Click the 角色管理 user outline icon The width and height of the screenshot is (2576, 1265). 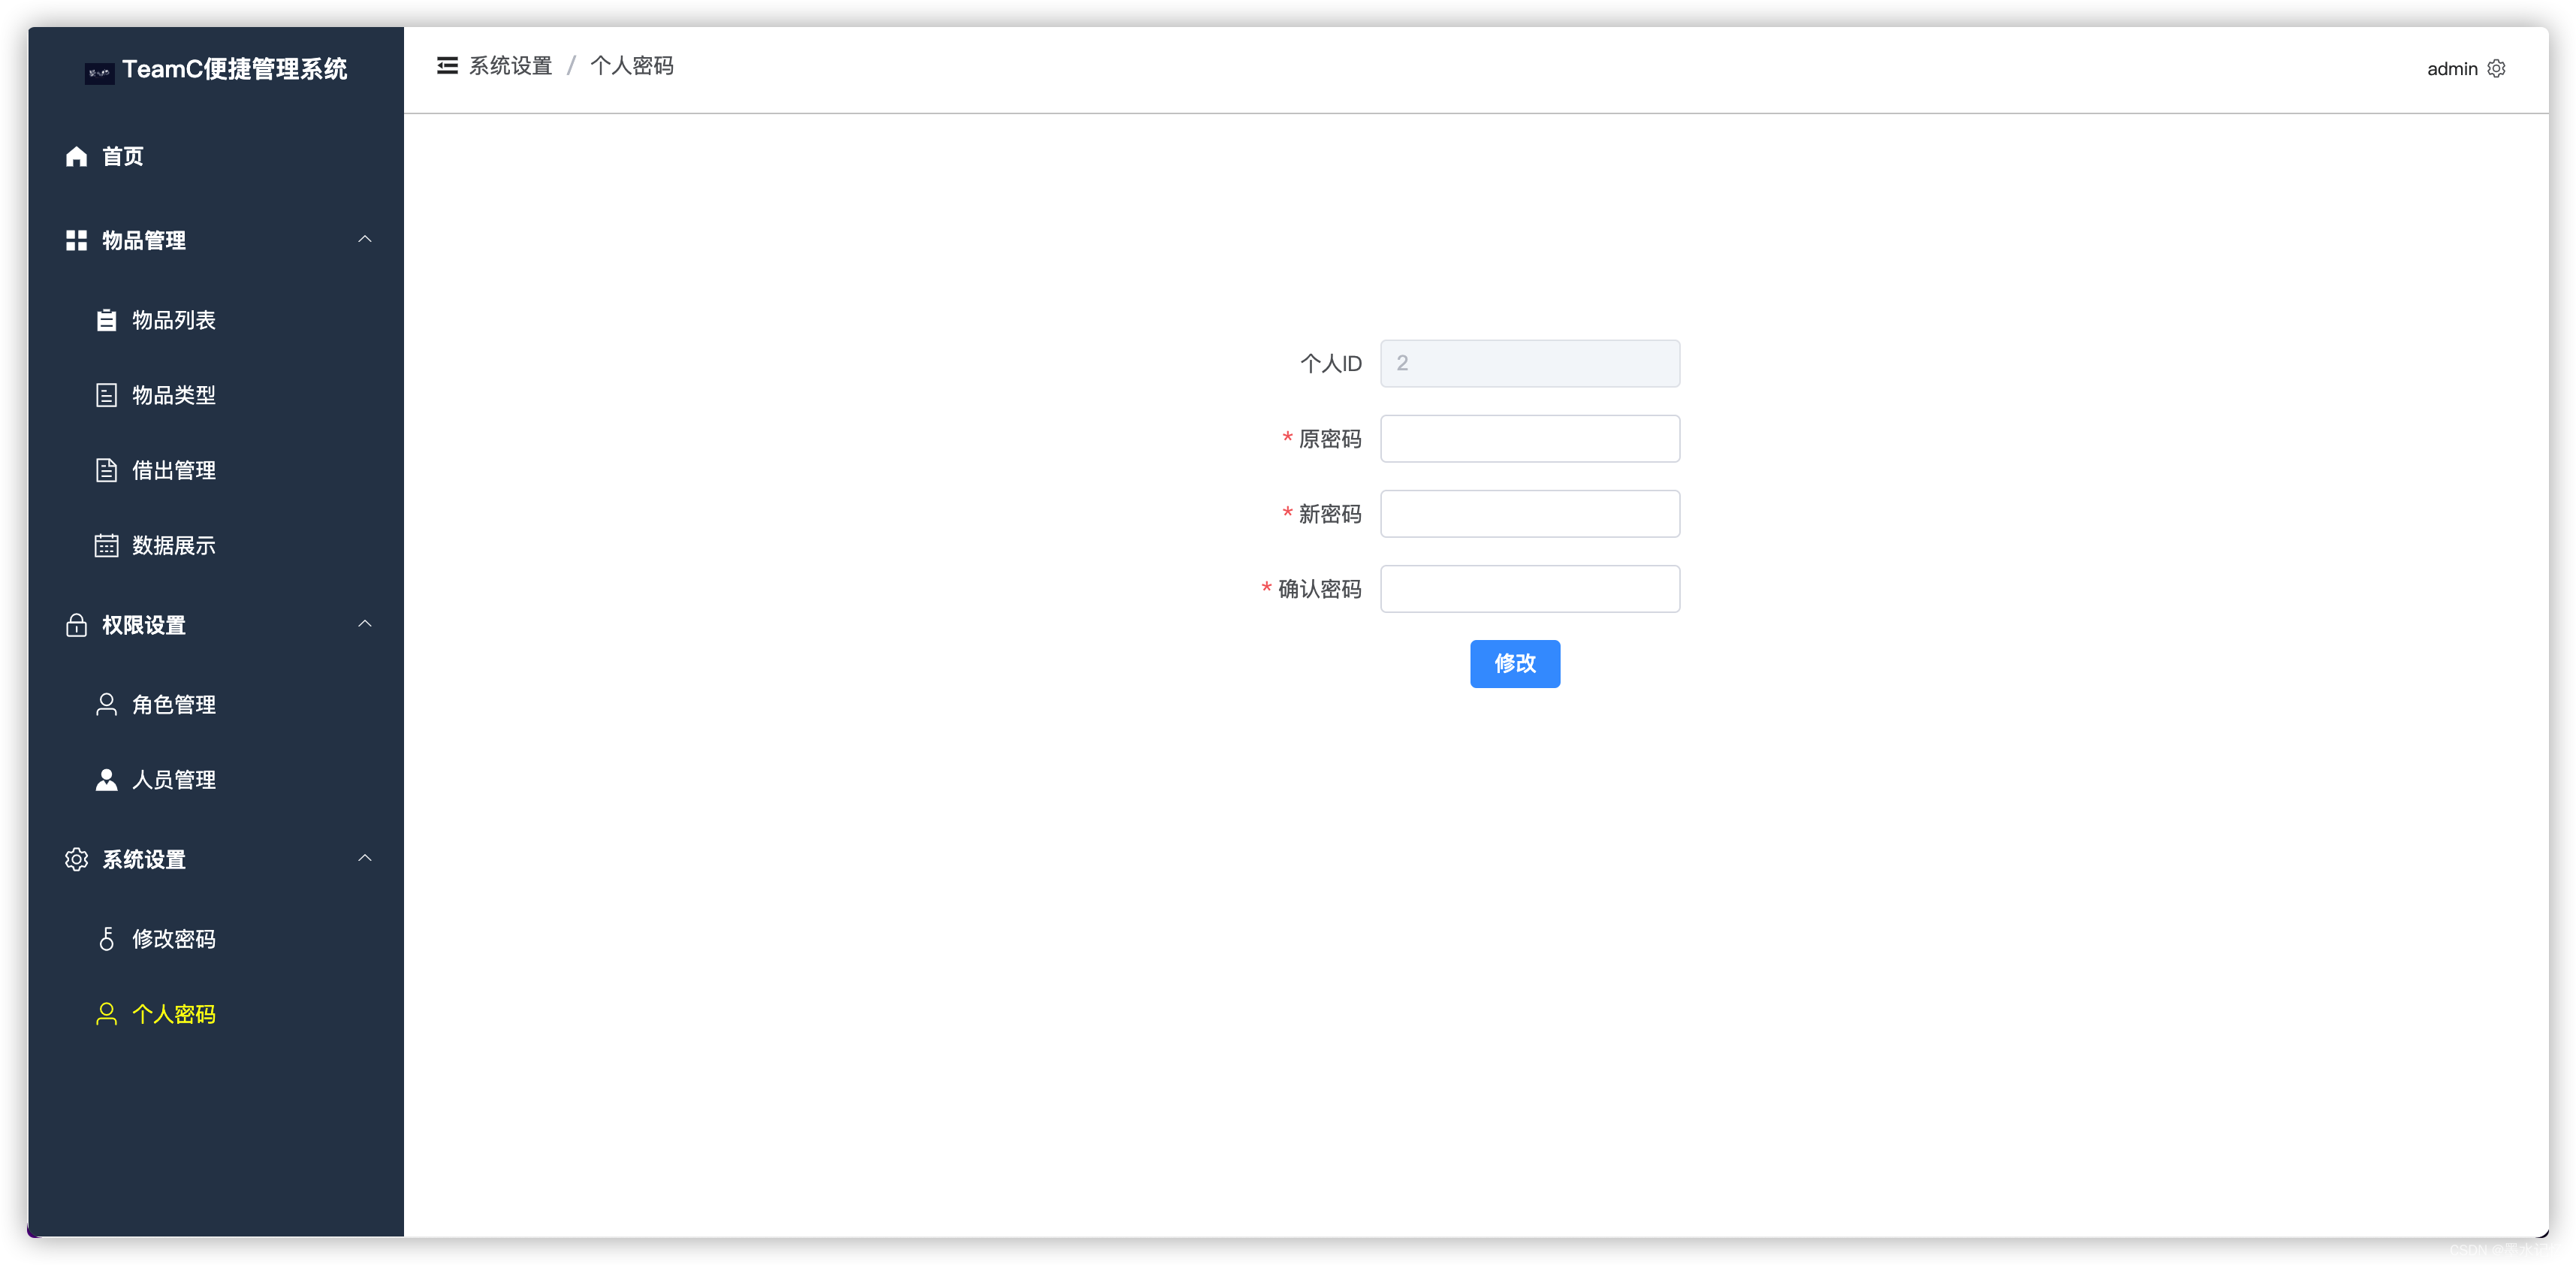(106, 705)
